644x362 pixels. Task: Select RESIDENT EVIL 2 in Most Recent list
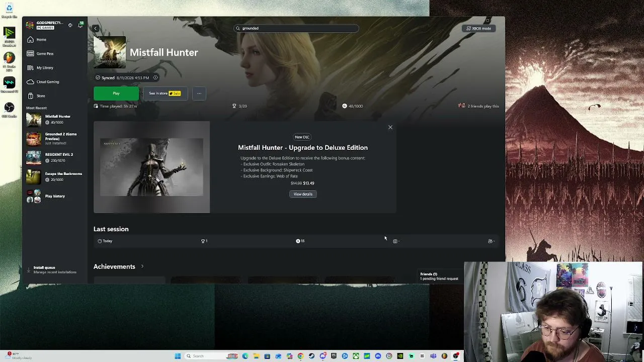pos(54,157)
